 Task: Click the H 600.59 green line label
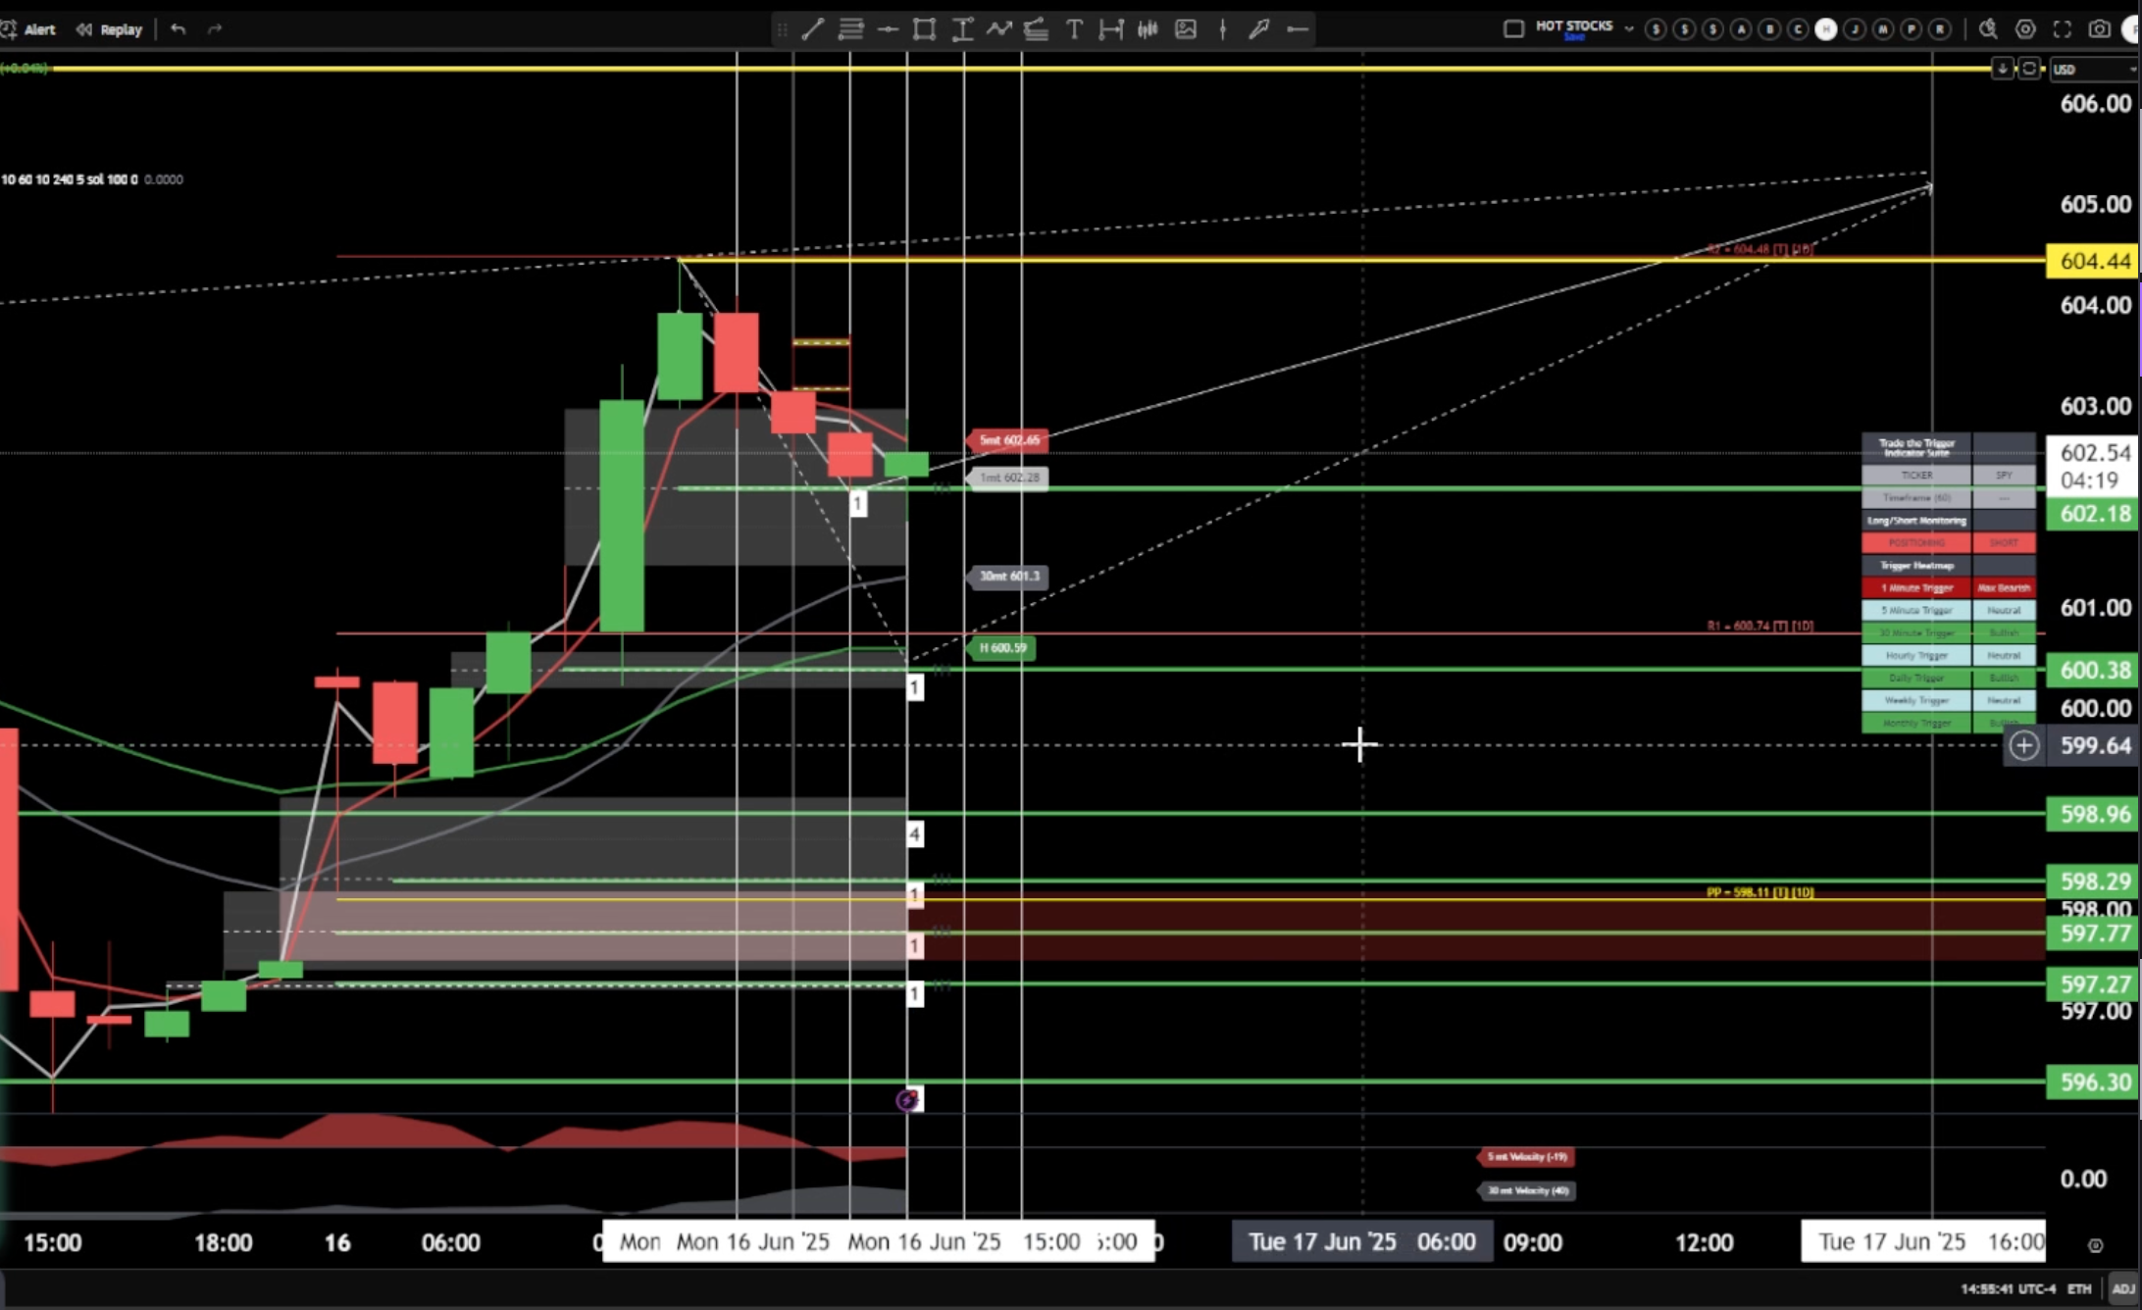1001,648
